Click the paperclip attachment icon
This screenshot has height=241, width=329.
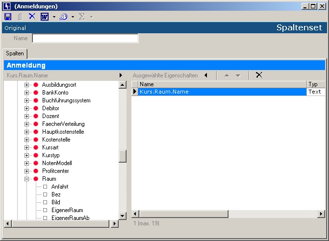coord(20,17)
